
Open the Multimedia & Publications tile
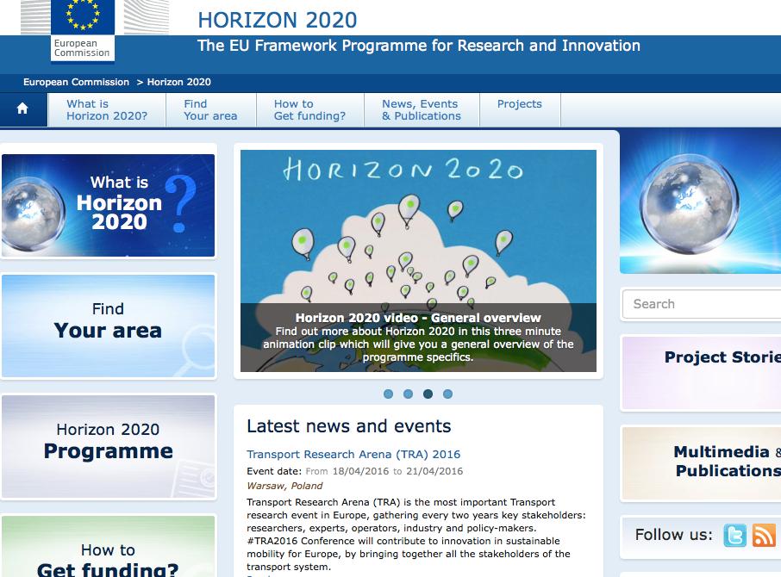(x=701, y=462)
